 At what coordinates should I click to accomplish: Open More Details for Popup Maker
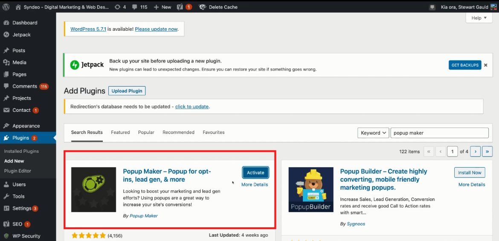tap(255, 185)
